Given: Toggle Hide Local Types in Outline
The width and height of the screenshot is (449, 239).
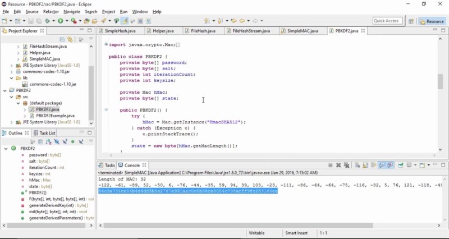Looking at the screenshot, I should 81,141.
